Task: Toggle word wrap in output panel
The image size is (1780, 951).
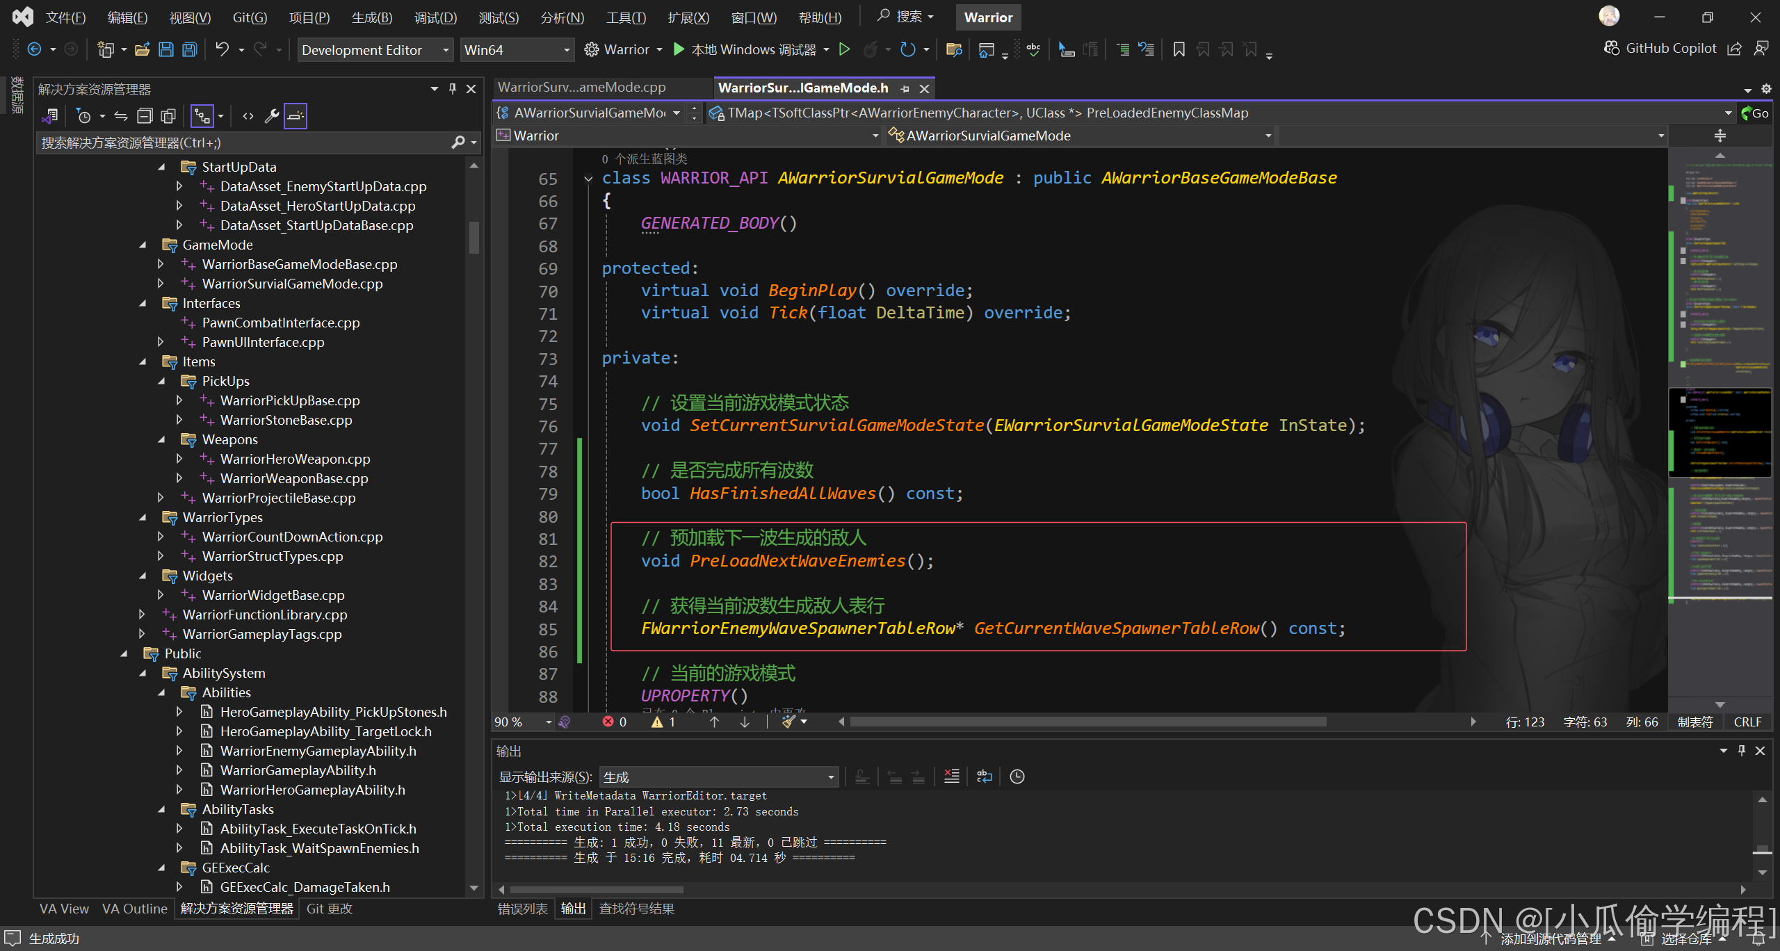Action: pyautogui.click(x=984, y=777)
